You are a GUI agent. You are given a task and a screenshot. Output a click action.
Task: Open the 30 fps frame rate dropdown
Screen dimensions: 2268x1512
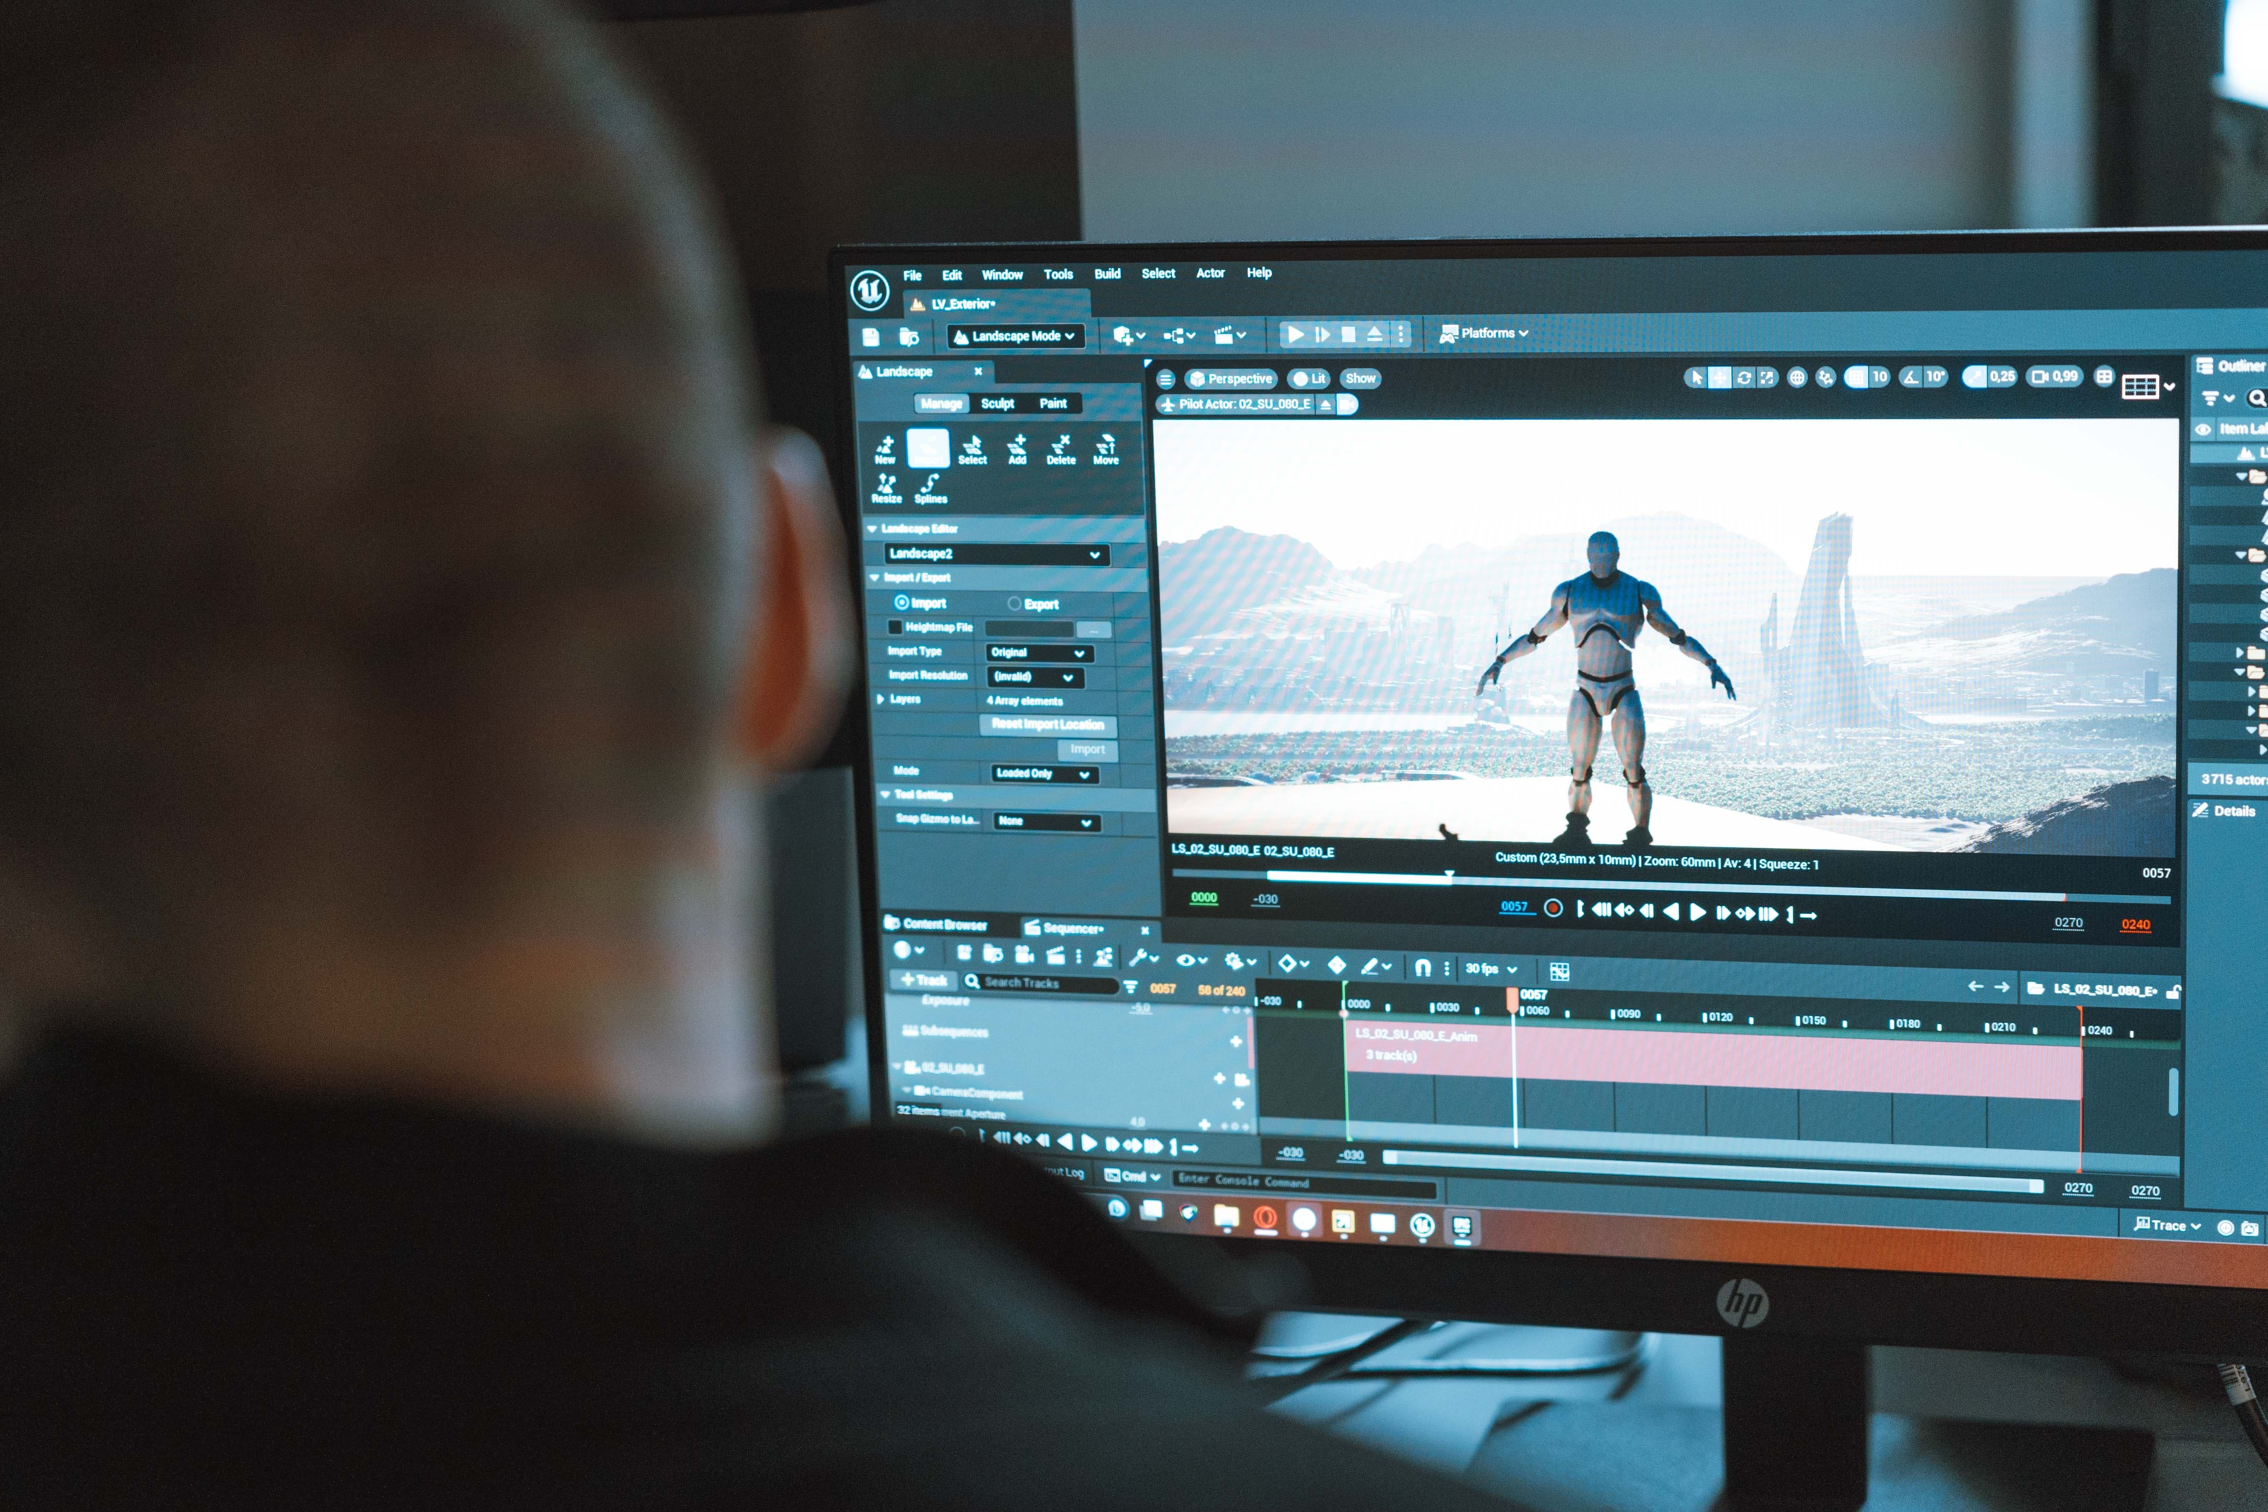click(1491, 969)
